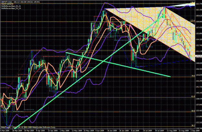Click the 8 Jul 2009 date label
This screenshot has width=202, height=132.
pos(135,131)
